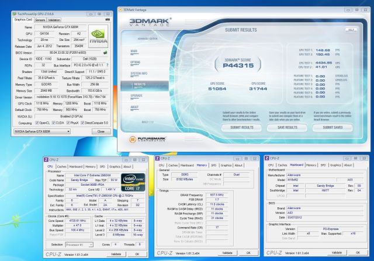Open the Processor #1 selection dropdown
Viewport: 374px width, 261px height.
[79, 245]
